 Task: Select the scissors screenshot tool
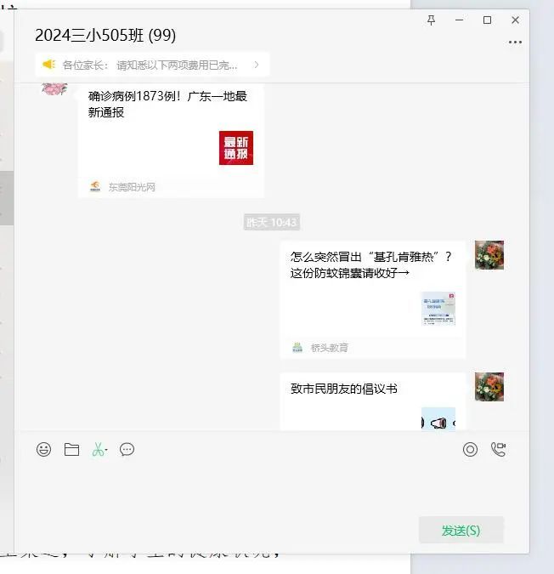(98, 450)
